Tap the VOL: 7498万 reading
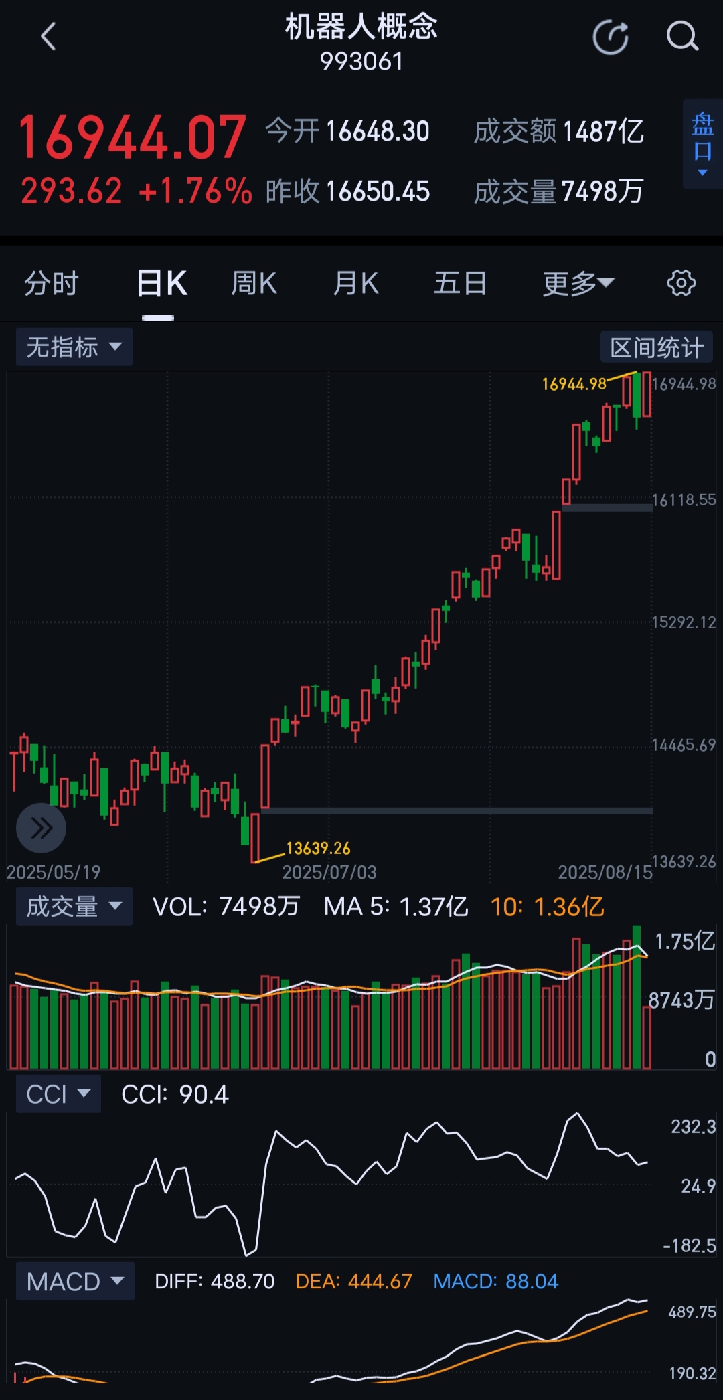 (226, 906)
